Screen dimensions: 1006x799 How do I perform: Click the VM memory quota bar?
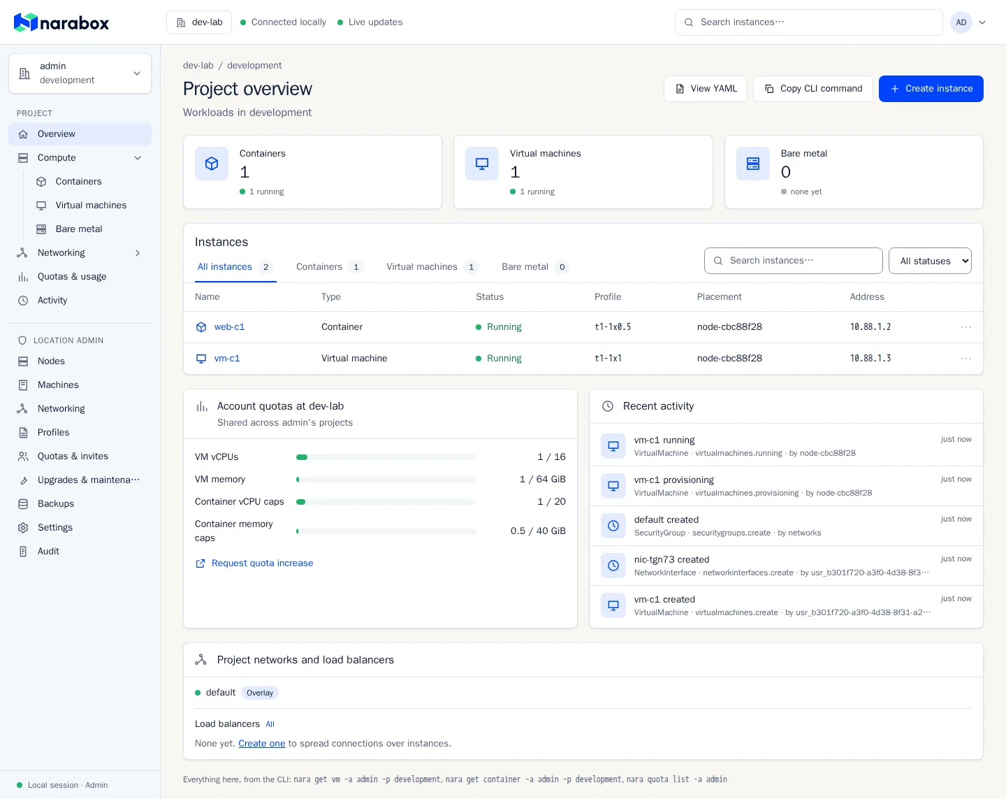tap(386, 480)
